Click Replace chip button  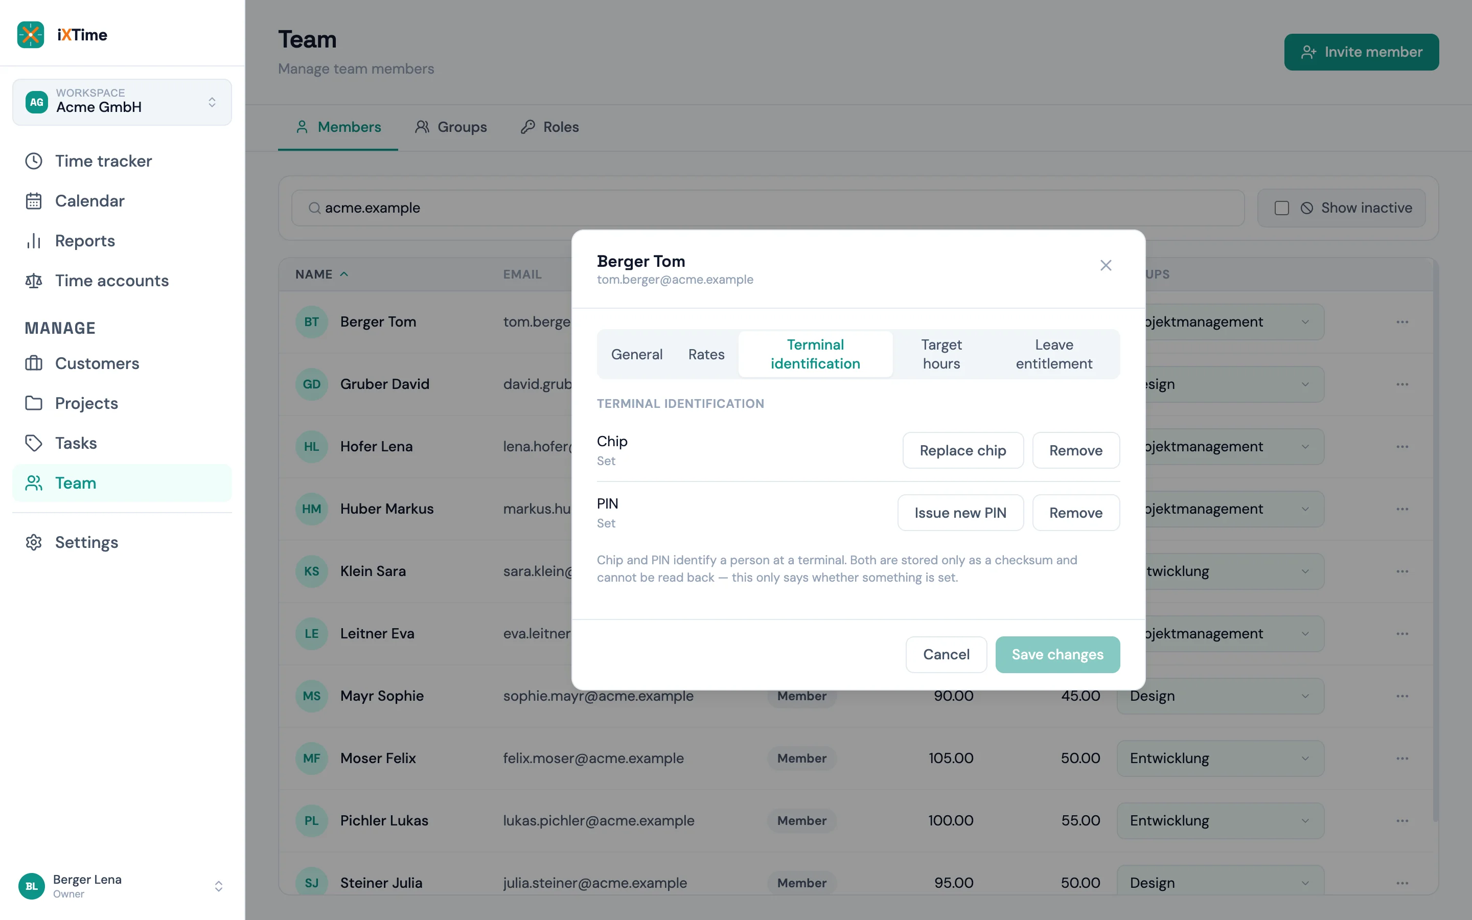tap(963, 450)
